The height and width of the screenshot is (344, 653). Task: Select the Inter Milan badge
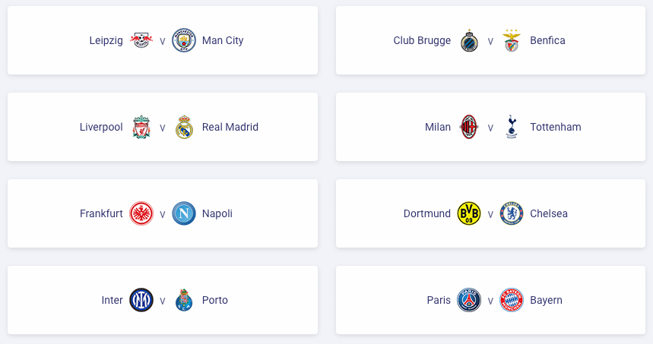pyautogui.click(x=141, y=300)
